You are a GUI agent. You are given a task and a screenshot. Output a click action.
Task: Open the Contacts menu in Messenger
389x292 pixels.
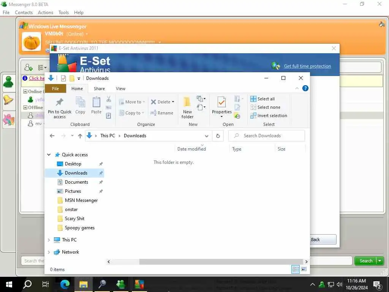click(x=24, y=13)
